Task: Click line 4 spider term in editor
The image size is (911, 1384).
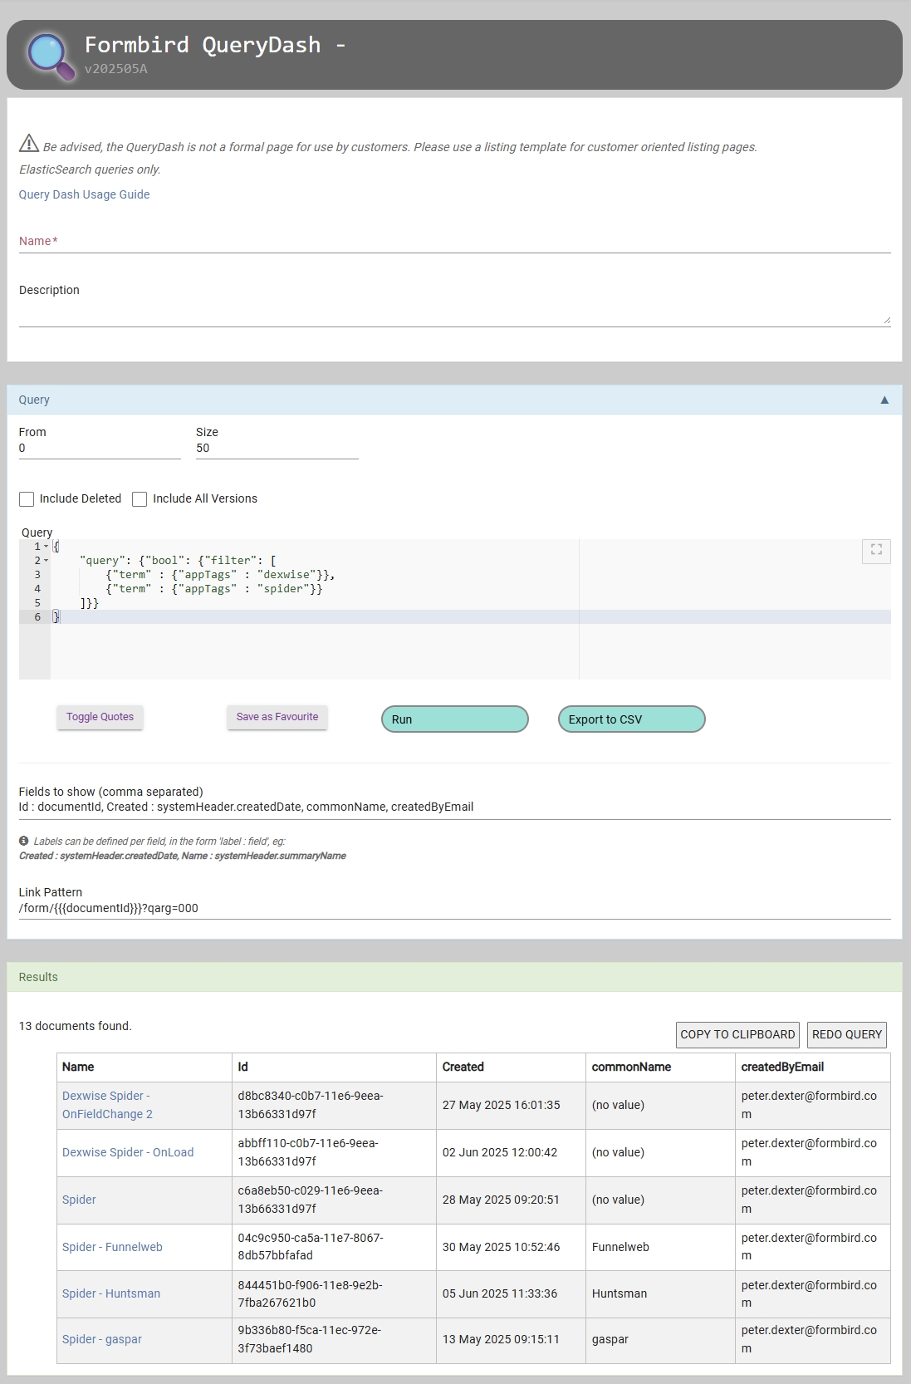Action: [x=290, y=589]
